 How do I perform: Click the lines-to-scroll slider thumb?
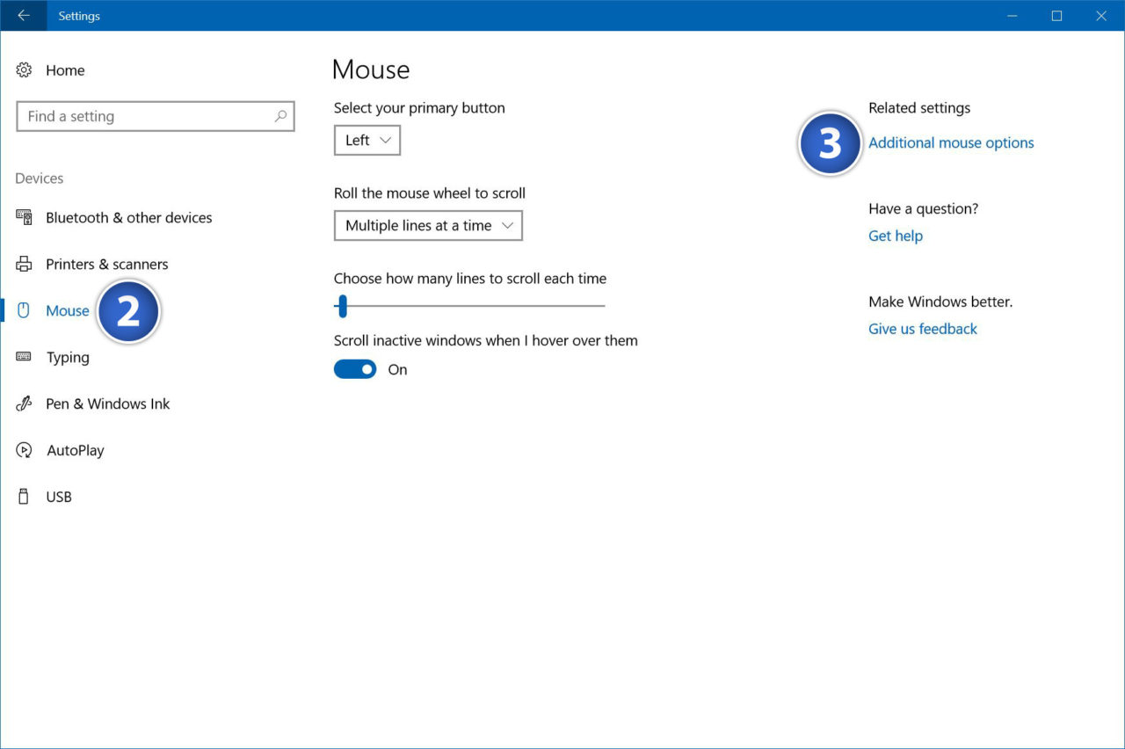click(x=343, y=306)
